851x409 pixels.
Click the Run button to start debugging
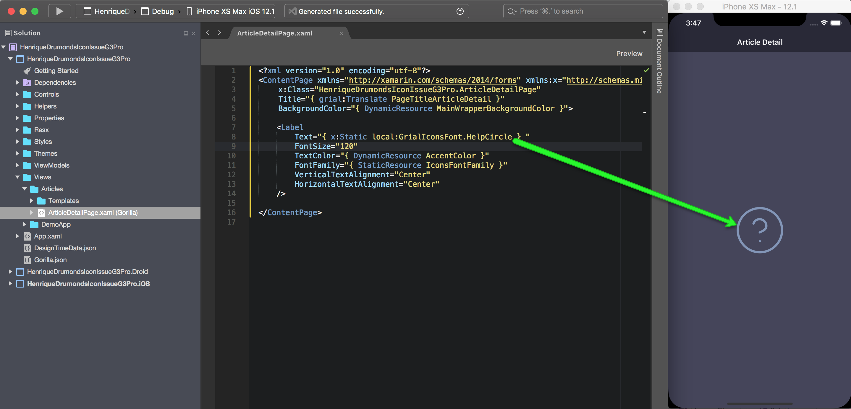coord(59,11)
